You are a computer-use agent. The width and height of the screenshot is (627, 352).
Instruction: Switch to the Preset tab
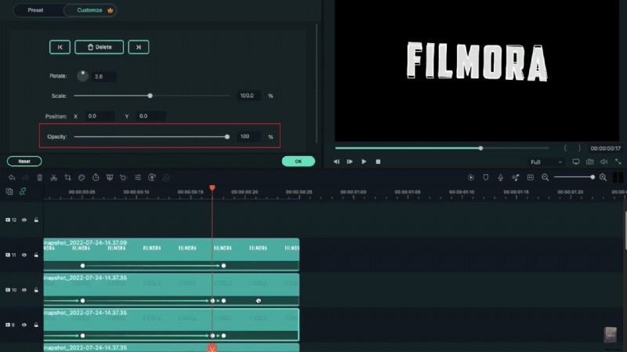click(36, 11)
